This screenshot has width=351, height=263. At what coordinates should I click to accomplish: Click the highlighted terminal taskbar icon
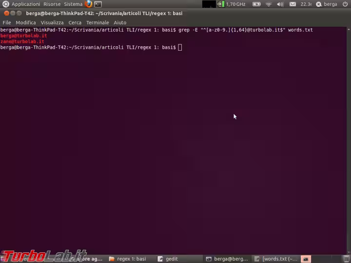(306, 259)
